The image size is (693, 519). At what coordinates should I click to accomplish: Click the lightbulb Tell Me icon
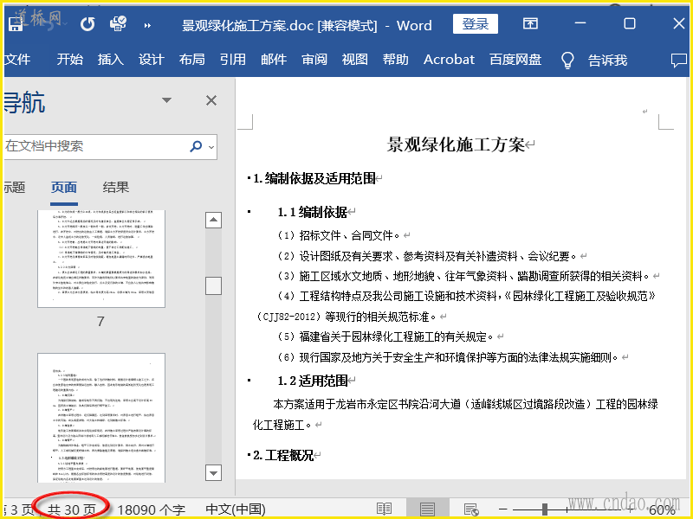[x=567, y=60]
